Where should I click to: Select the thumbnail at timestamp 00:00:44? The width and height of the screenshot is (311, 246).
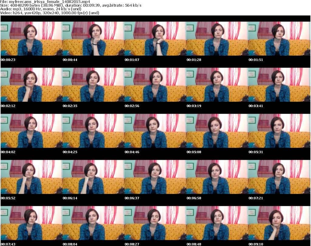[x=94, y=39]
